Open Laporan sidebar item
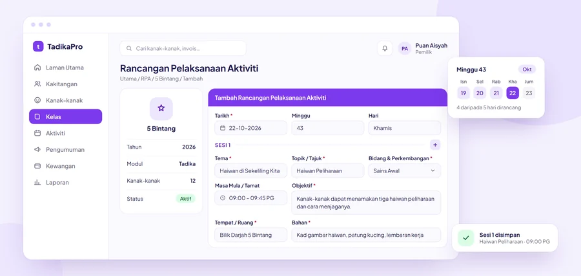 coord(66,183)
